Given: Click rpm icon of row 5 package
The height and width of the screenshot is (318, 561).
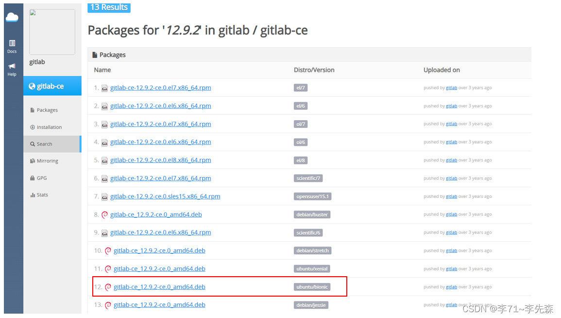Looking at the screenshot, I should click(x=104, y=160).
